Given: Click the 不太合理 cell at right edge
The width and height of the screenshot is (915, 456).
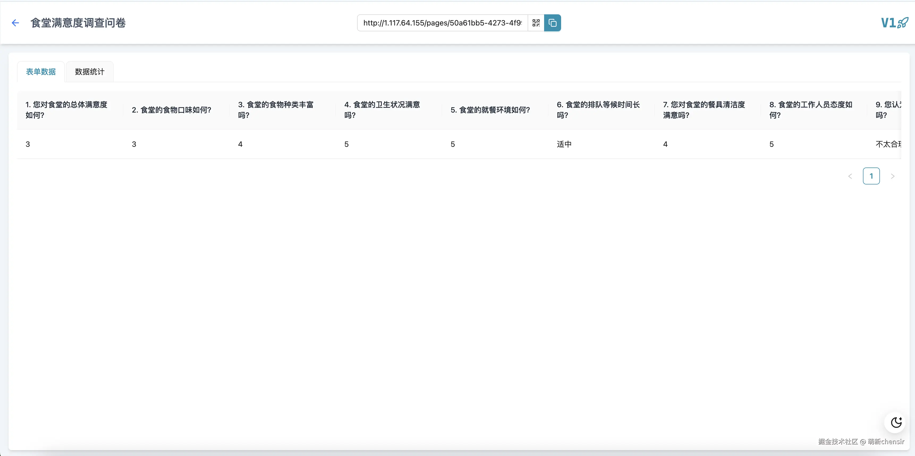Looking at the screenshot, I should (x=888, y=144).
